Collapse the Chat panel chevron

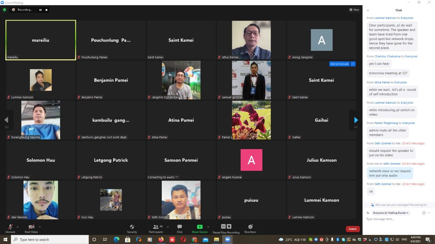tap(368, 11)
